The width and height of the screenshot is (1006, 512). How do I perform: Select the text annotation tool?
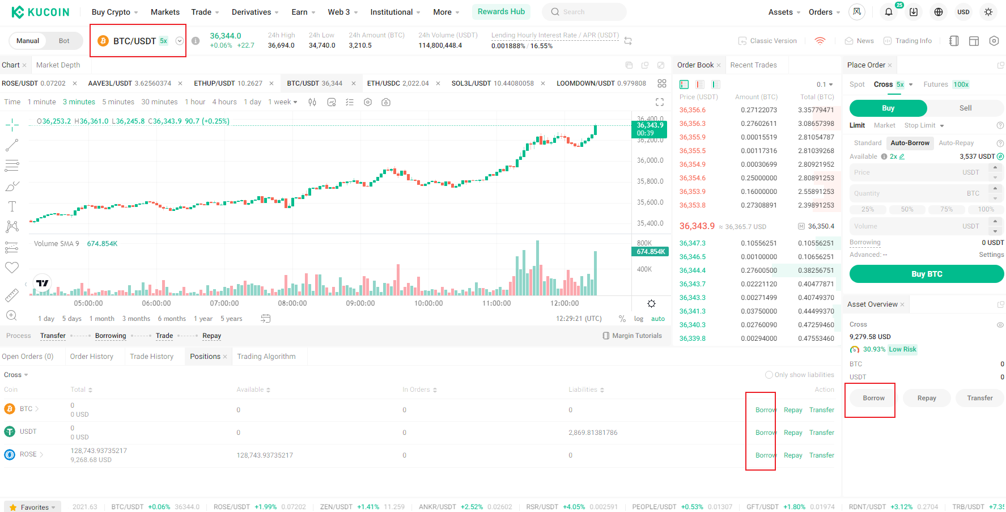12,206
